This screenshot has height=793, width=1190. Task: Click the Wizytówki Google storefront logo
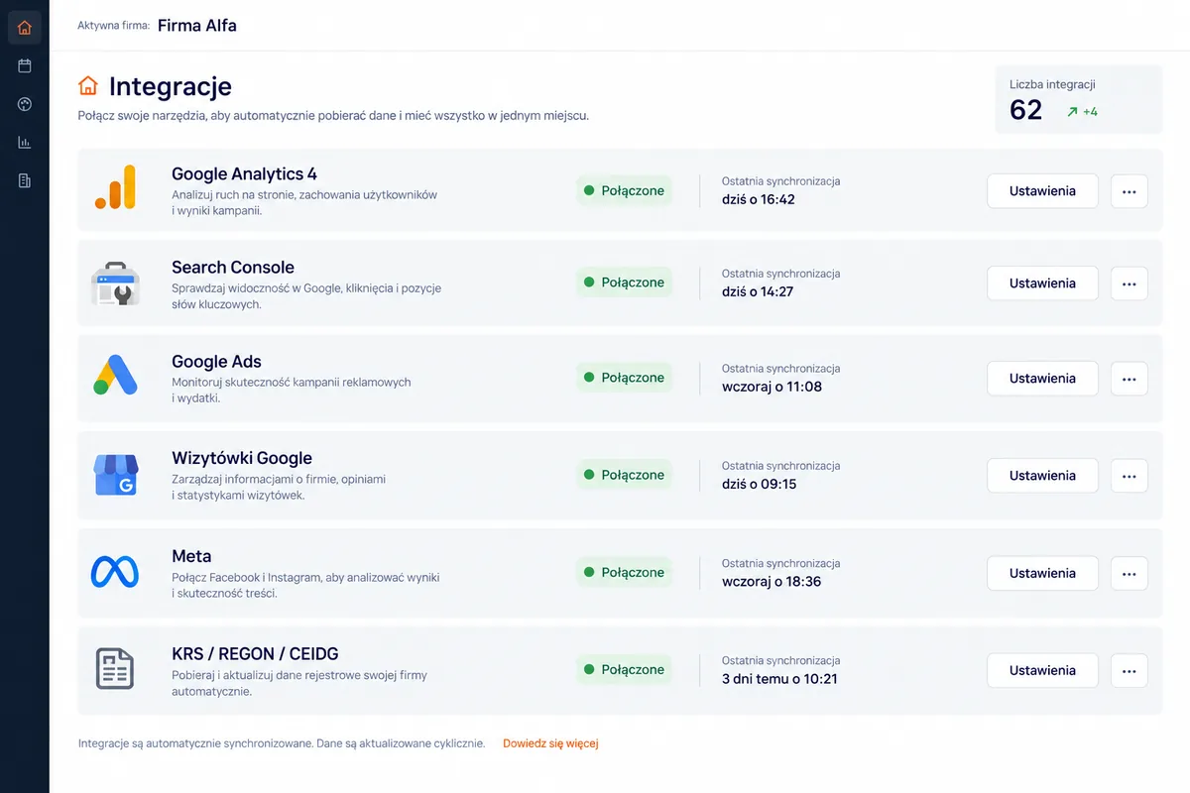point(115,474)
